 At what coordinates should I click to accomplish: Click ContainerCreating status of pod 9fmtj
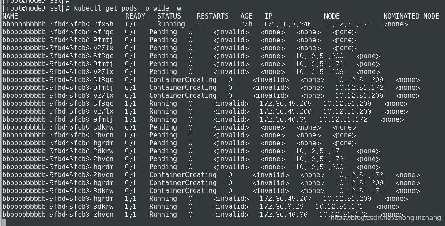coord(183,88)
